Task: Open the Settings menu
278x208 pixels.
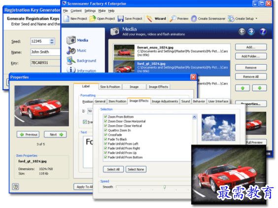Action: pos(90,11)
